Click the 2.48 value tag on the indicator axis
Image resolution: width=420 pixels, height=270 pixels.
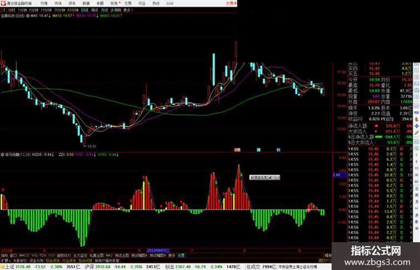[x=340, y=175]
